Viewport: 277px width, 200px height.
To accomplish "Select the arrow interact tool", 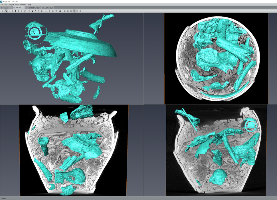I will click(3, 11).
